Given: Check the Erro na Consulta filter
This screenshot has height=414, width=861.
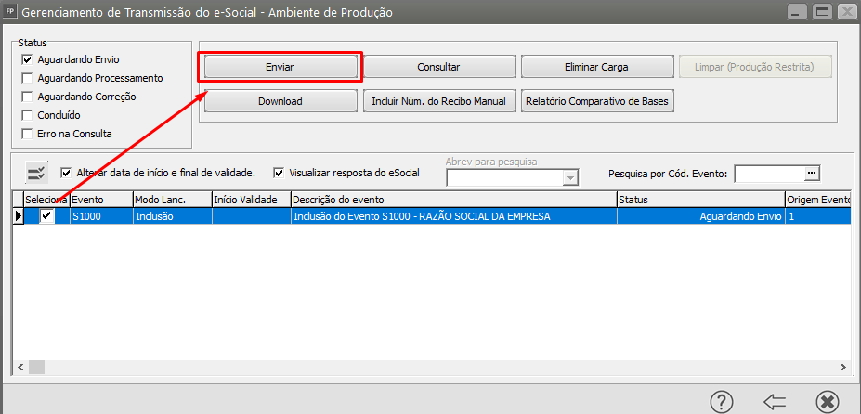Looking at the screenshot, I should [x=28, y=134].
